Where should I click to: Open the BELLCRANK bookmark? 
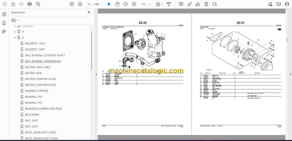click(x=32, y=115)
